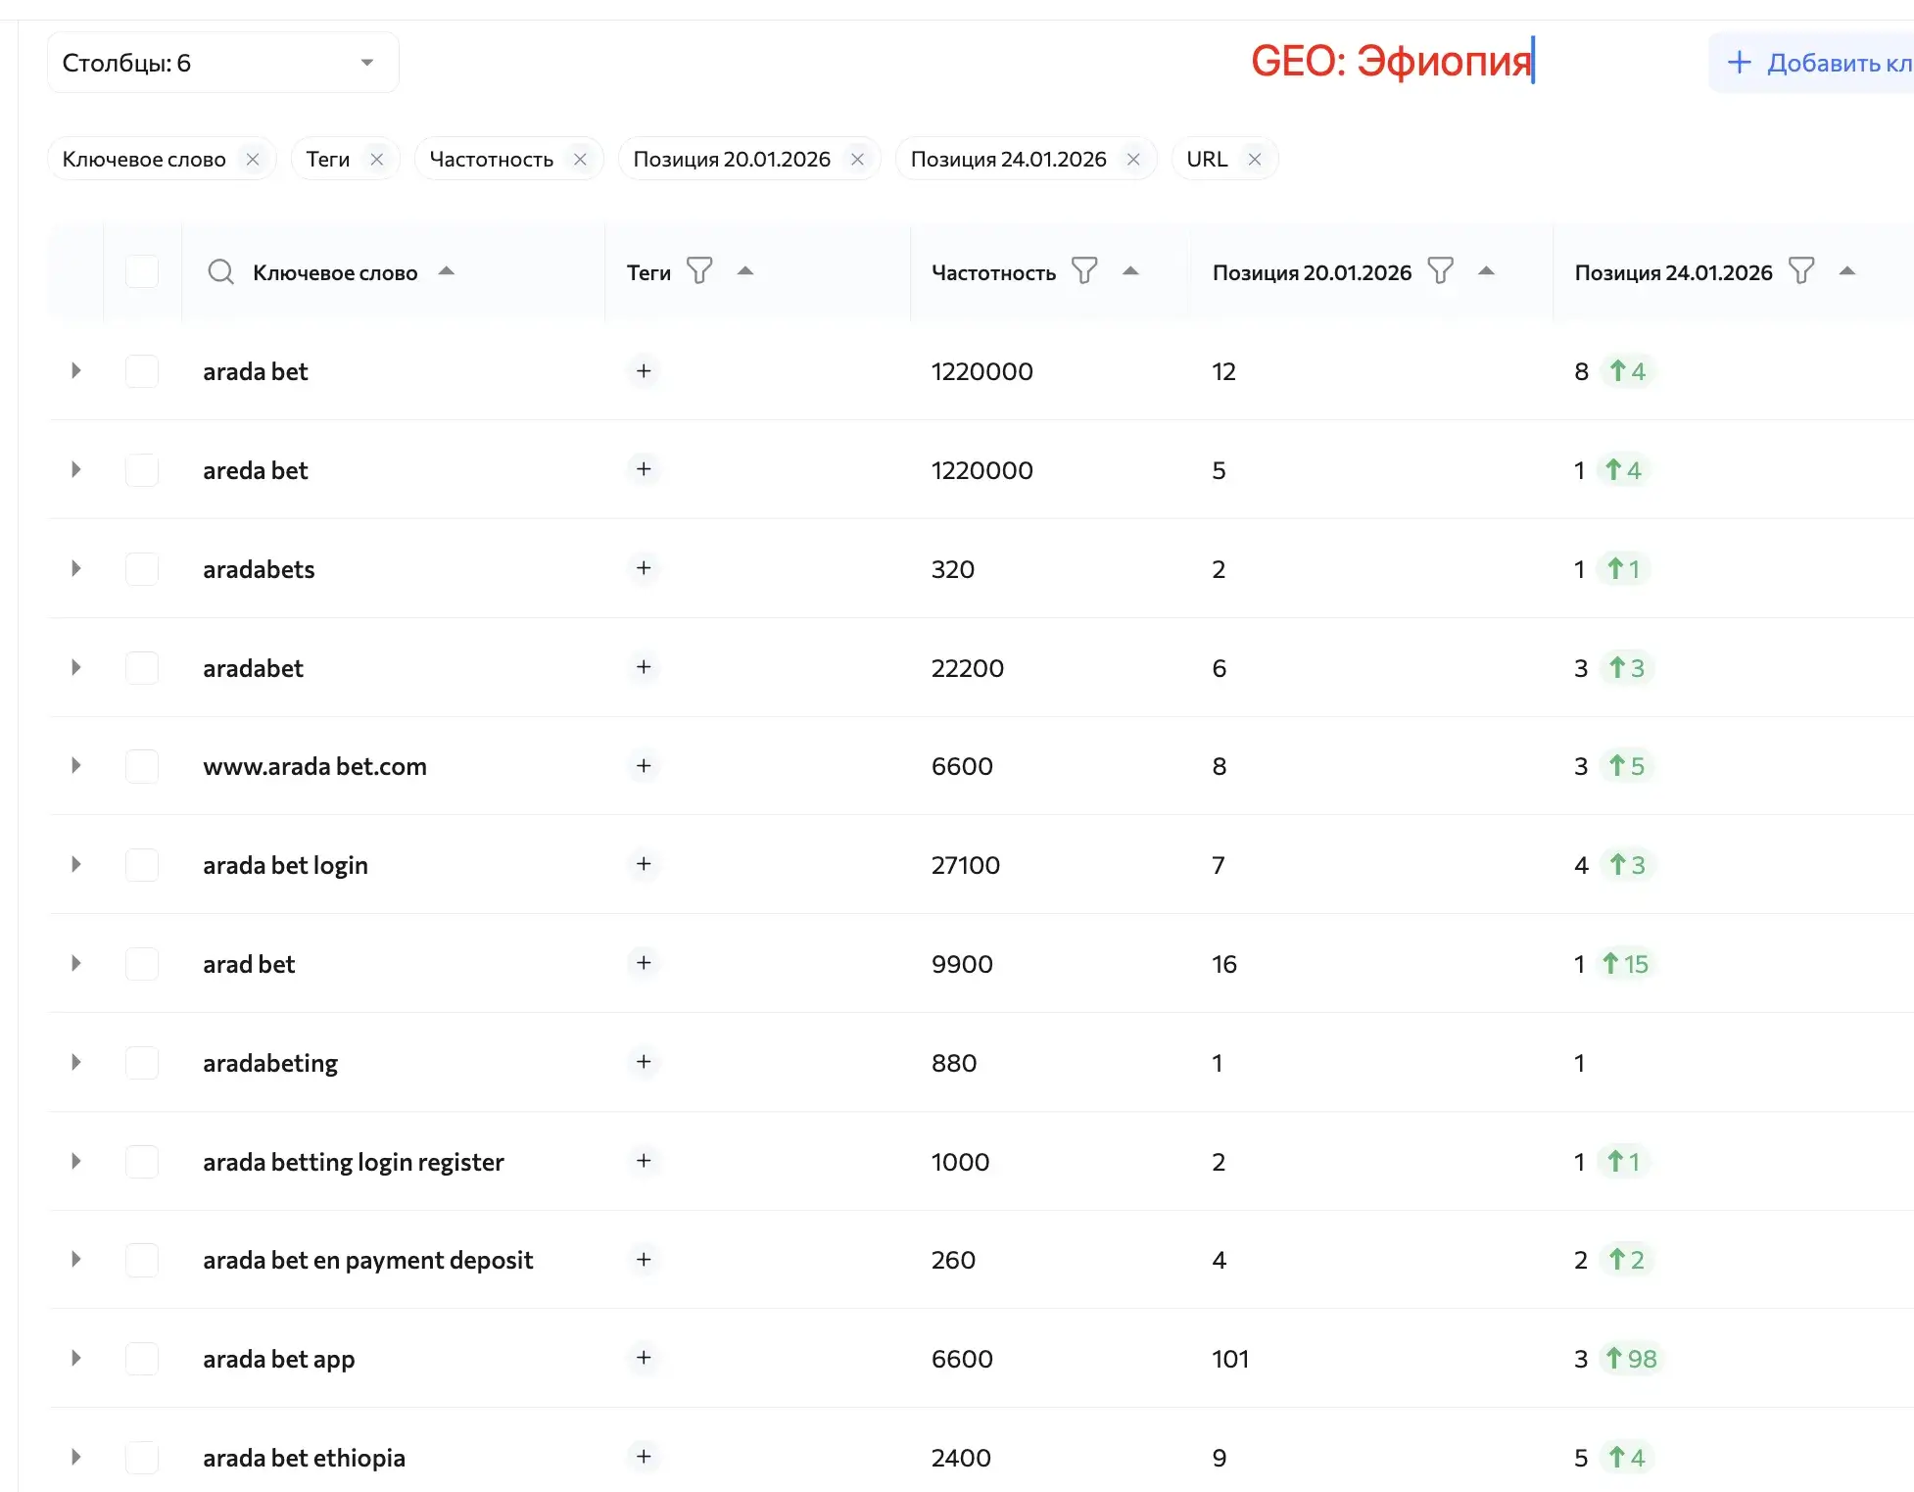1914x1492 pixels.
Task: Open the Столбцы: 6 dropdown
Action: point(223,63)
